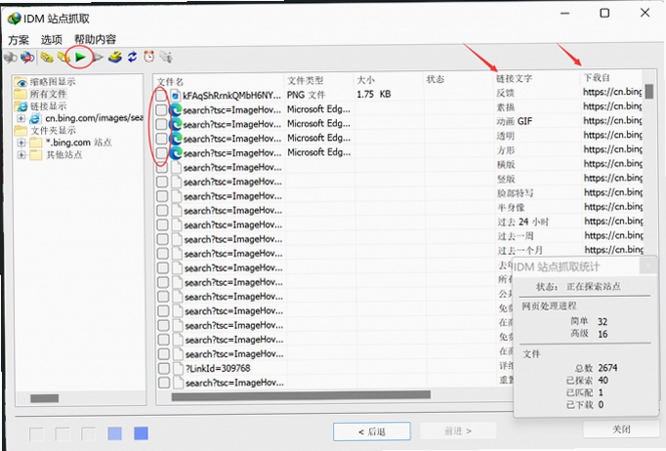Click the < 后退 button
The height and width of the screenshot is (451, 666).
pos(372,431)
